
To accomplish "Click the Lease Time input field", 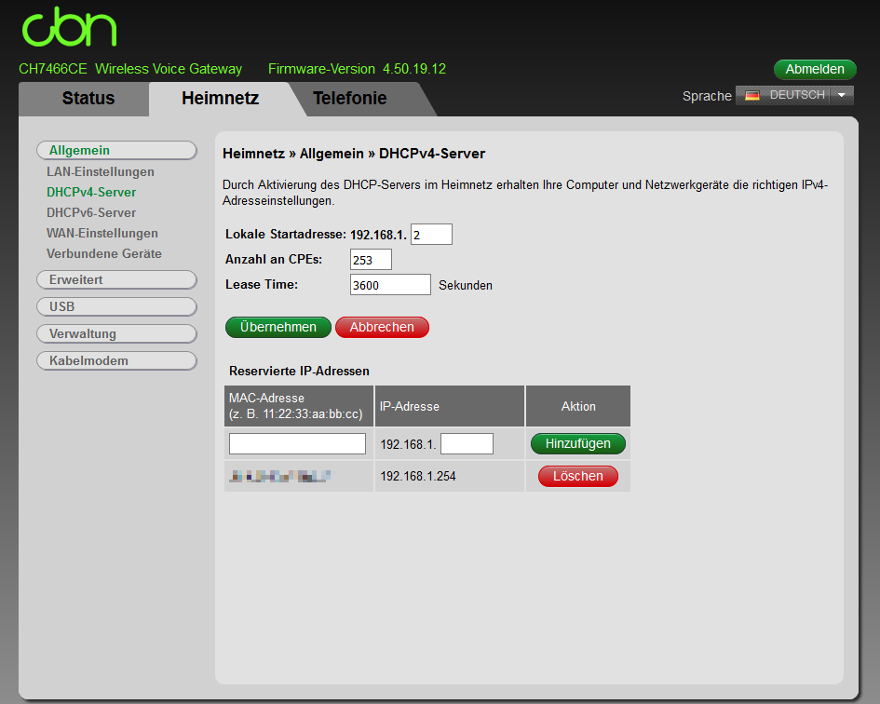I will [x=390, y=284].
